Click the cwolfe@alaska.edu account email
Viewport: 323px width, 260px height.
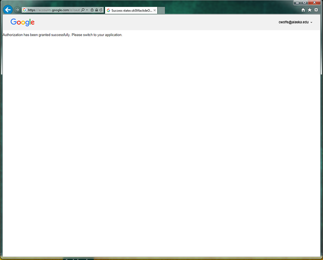click(x=294, y=22)
